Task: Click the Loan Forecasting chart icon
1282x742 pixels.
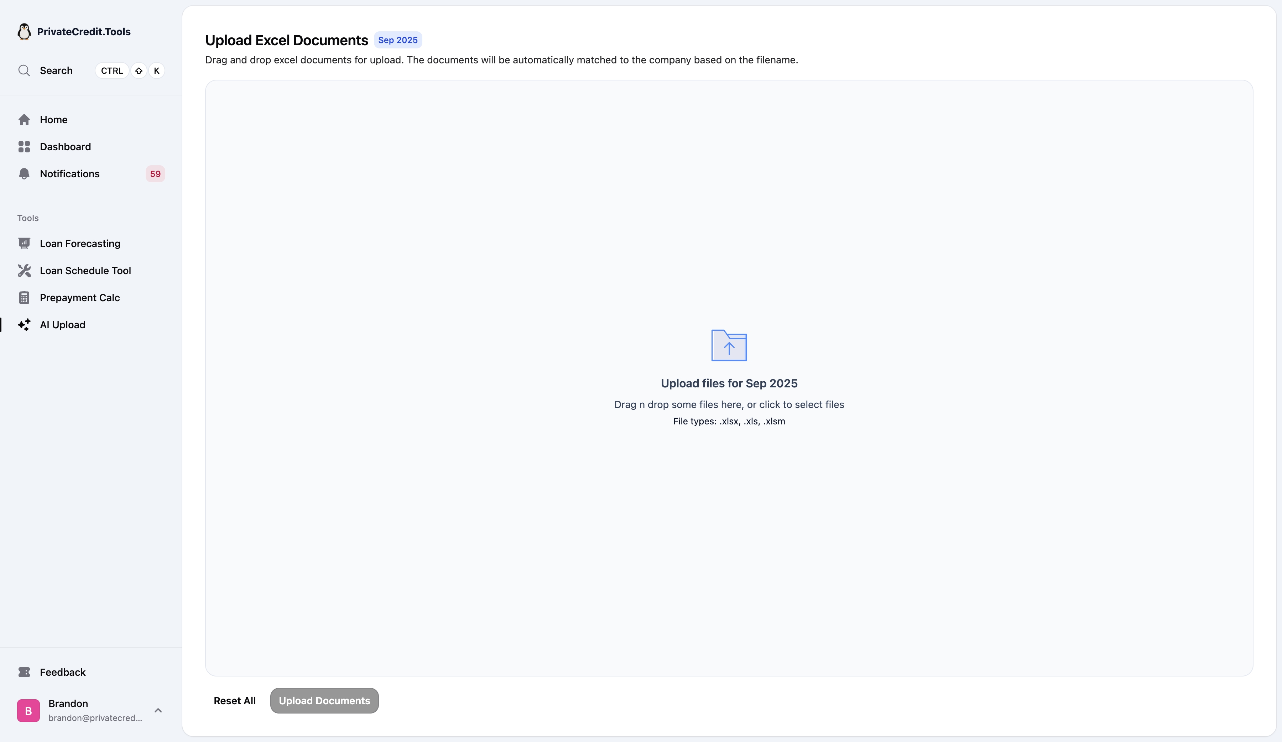Action: pos(24,244)
